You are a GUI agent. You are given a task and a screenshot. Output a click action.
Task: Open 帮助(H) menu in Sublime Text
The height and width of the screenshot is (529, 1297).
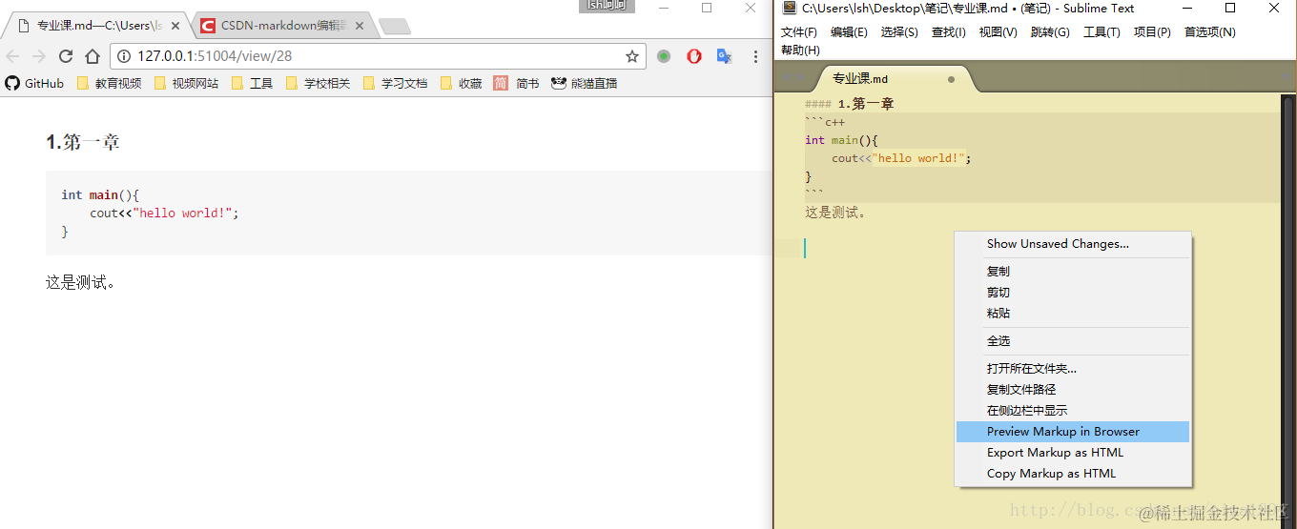coord(800,50)
